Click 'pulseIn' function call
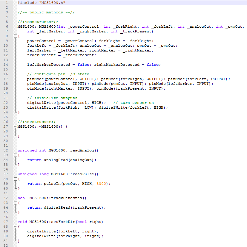 coord(52,184)
